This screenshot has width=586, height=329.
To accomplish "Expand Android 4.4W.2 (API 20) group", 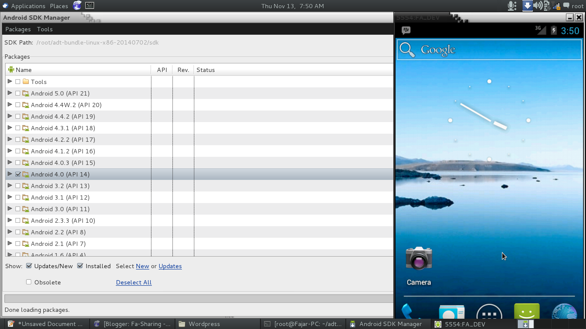I will coord(10,104).
